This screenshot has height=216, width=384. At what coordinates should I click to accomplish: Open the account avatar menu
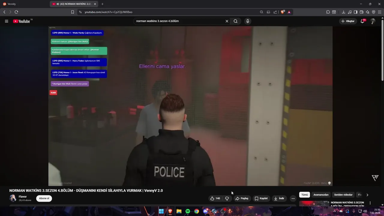pos(373,21)
